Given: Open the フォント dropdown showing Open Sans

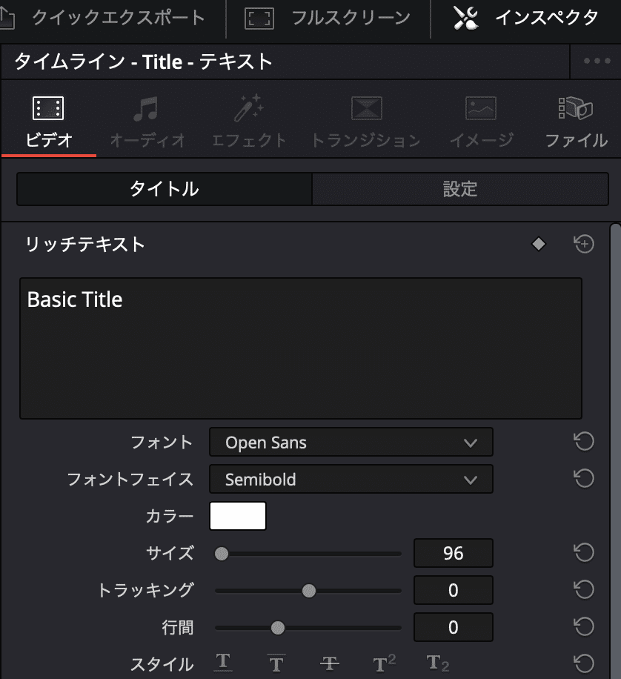Looking at the screenshot, I should [351, 442].
